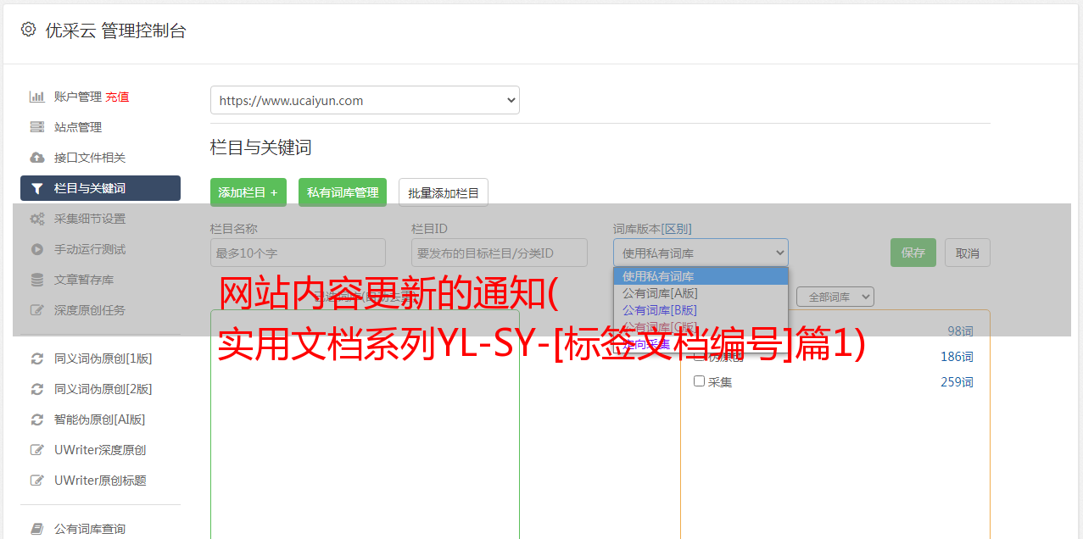The height and width of the screenshot is (539, 1083).
Task: Click the 词库版本[区别] field label
Action: 652,229
